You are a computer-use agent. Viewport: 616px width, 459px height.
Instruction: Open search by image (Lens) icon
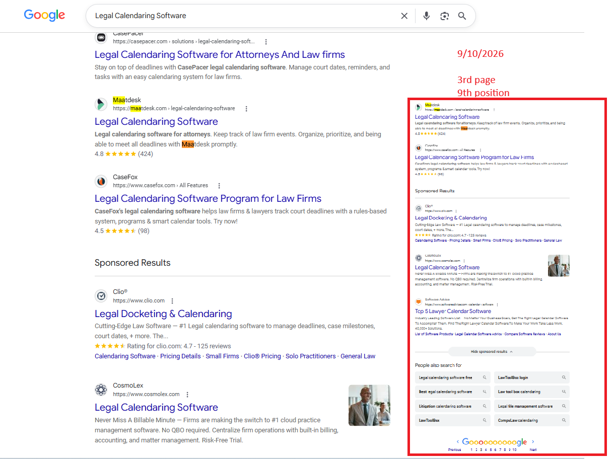pyautogui.click(x=444, y=16)
